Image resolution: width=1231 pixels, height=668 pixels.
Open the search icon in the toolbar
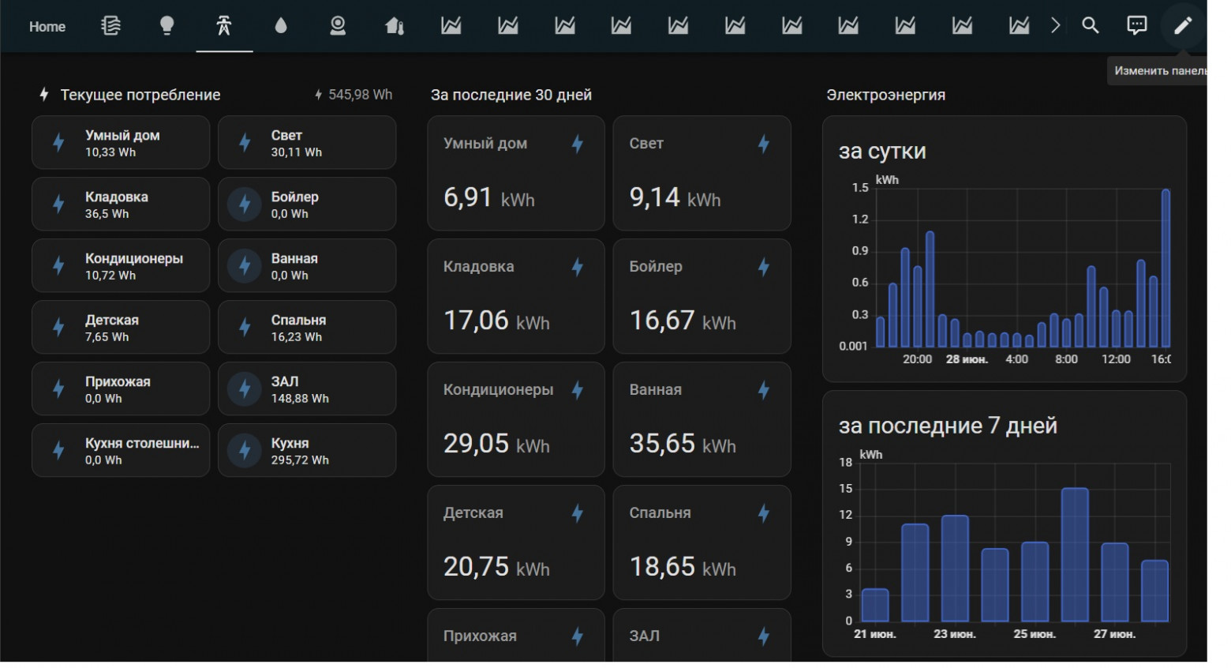(1090, 25)
